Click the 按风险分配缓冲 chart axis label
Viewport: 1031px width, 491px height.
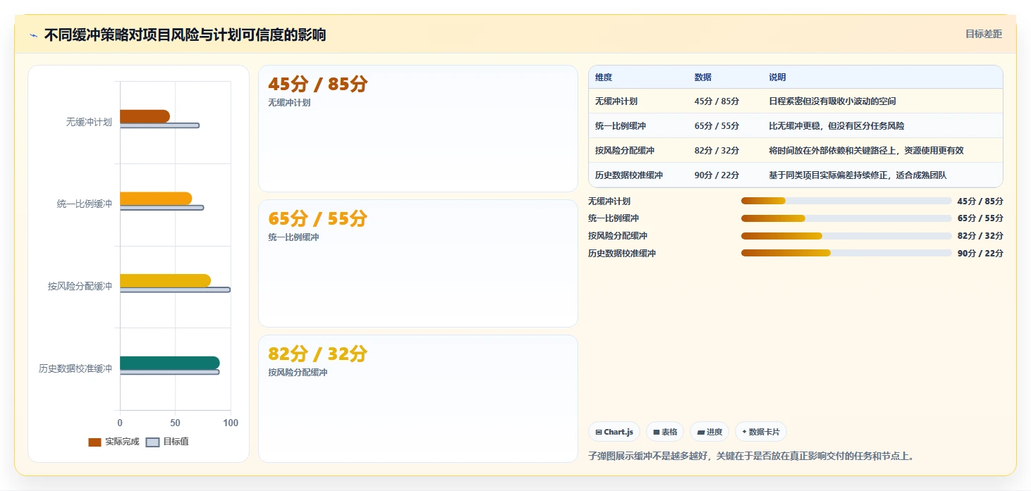(80, 286)
